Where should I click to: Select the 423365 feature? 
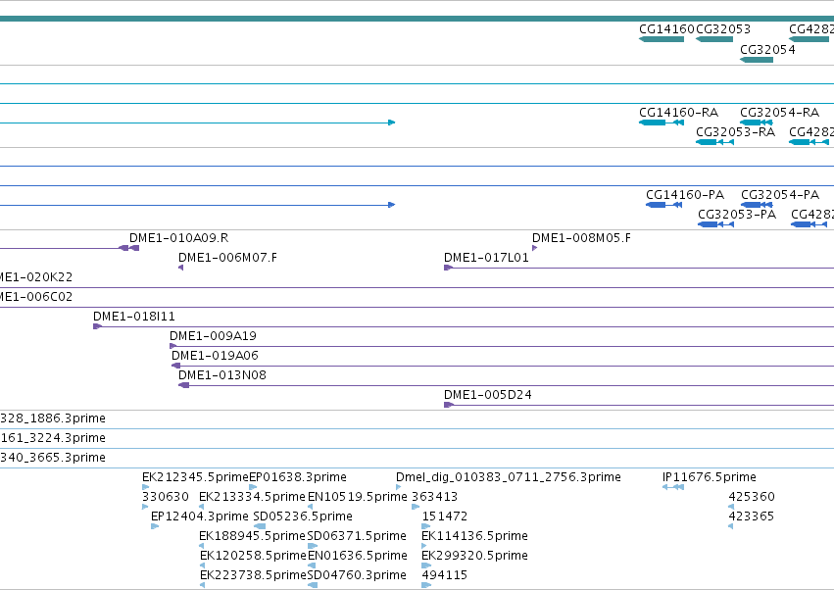point(731,526)
